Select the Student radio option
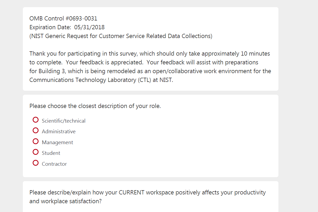Screen dimensions: 318x212 36,152
